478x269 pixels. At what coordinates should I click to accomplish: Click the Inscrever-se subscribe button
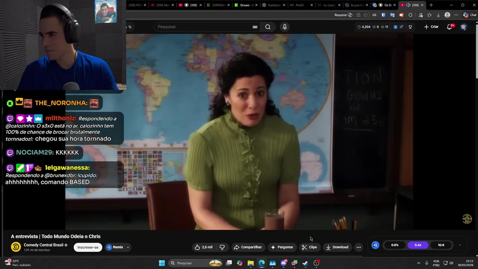click(x=88, y=247)
